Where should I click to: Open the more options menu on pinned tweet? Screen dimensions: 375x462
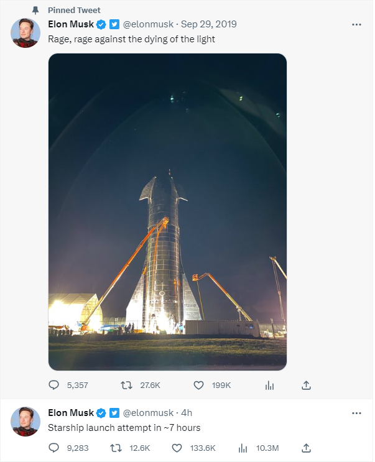(x=356, y=24)
